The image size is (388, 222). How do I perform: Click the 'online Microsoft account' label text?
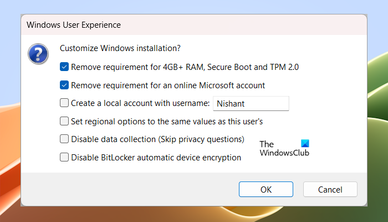168,85
